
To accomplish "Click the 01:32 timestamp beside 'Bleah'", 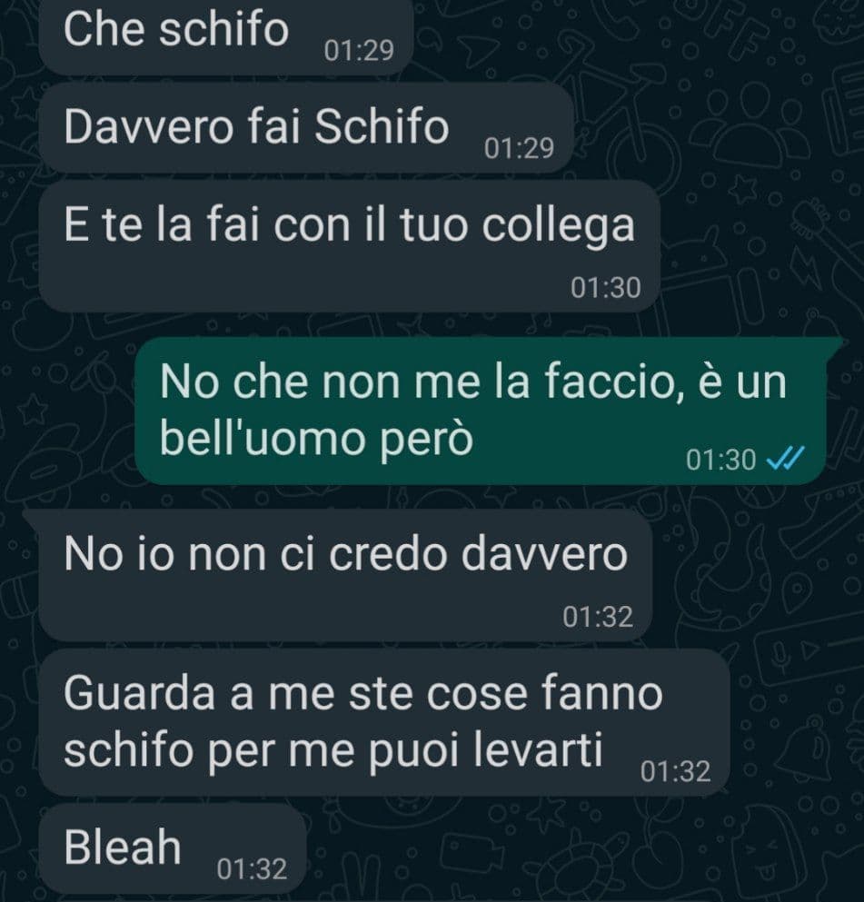I will click(x=252, y=868).
